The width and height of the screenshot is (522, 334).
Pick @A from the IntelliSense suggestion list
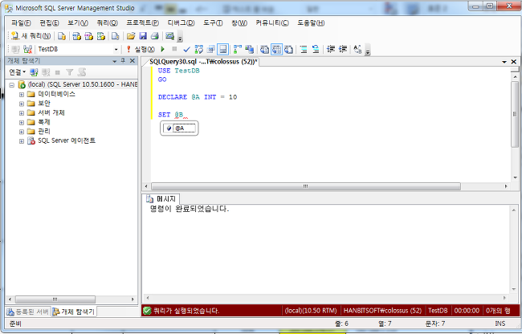(179, 128)
